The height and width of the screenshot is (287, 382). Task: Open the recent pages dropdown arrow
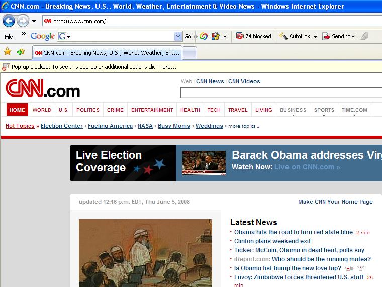(34, 21)
